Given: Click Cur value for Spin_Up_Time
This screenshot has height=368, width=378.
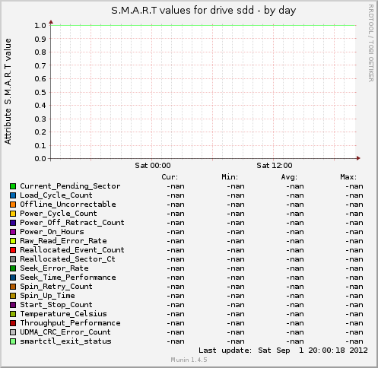Looking at the screenshot, I should [176, 296].
